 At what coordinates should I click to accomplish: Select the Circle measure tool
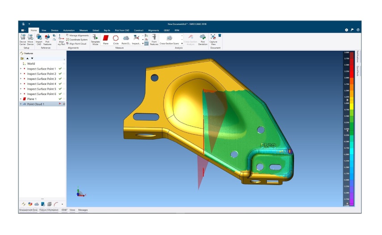pyautogui.click(x=116, y=39)
